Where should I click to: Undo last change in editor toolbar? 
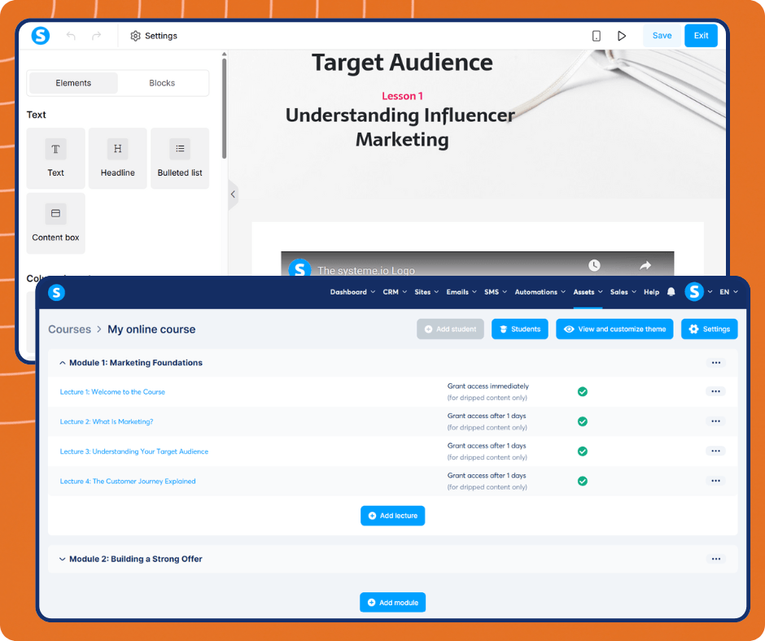(71, 36)
